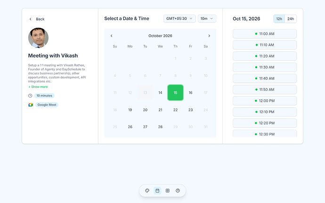Image resolution: width=325 pixels, height=203 pixels.
Task: Select the 12:30 PM time slot
Action: (x=265, y=134)
